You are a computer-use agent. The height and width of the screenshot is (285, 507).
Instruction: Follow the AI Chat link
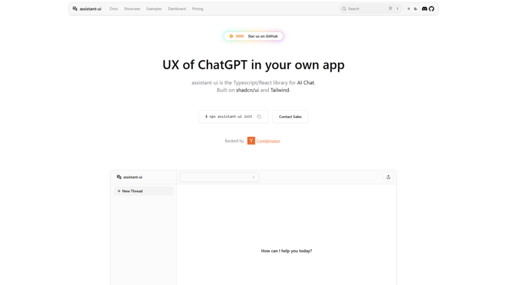coord(305,83)
